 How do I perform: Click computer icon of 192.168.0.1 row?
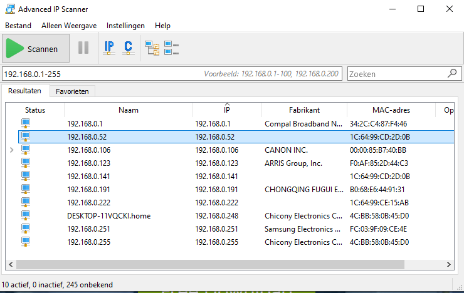[x=26, y=123]
